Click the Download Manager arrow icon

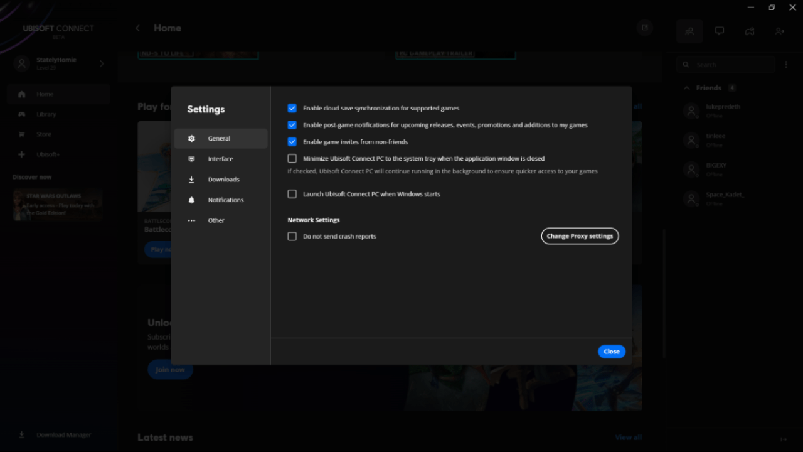[x=22, y=434]
